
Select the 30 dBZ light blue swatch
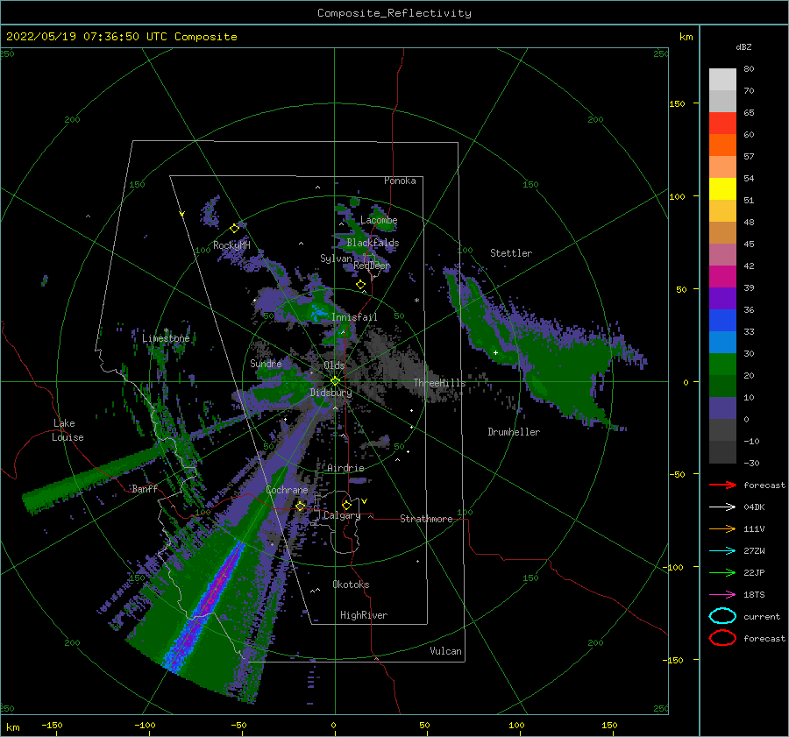[722, 342]
